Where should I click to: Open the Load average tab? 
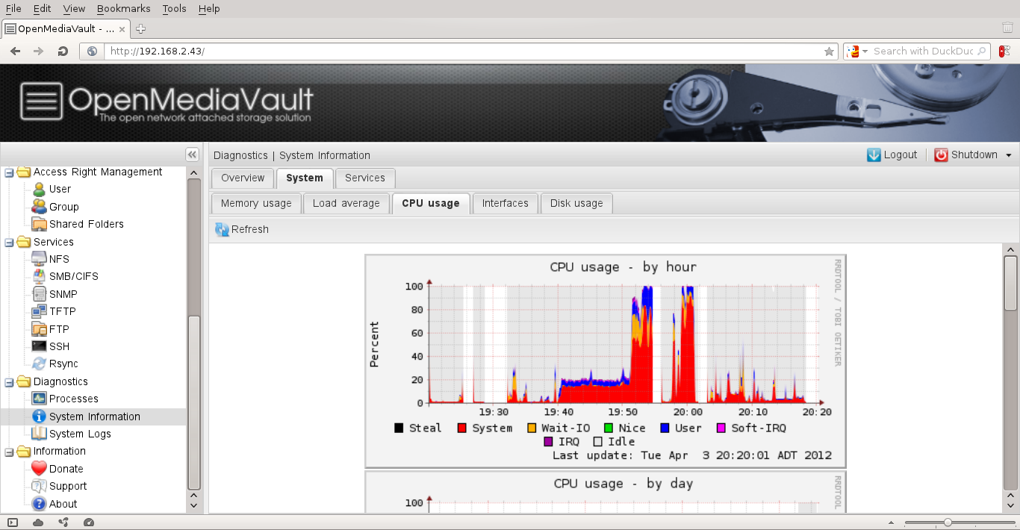(x=346, y=204)
